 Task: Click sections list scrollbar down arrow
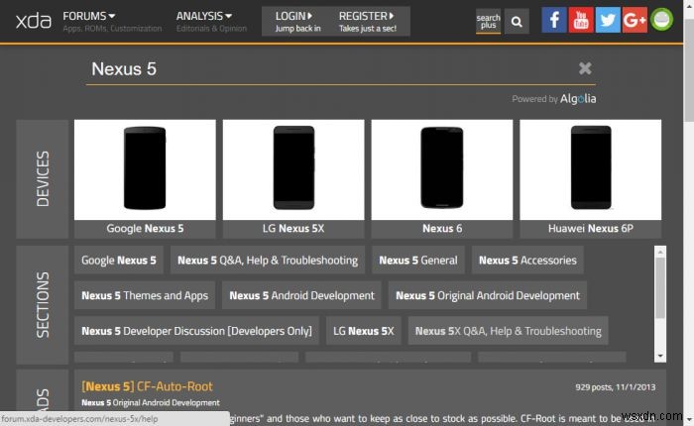click(660, 356)
